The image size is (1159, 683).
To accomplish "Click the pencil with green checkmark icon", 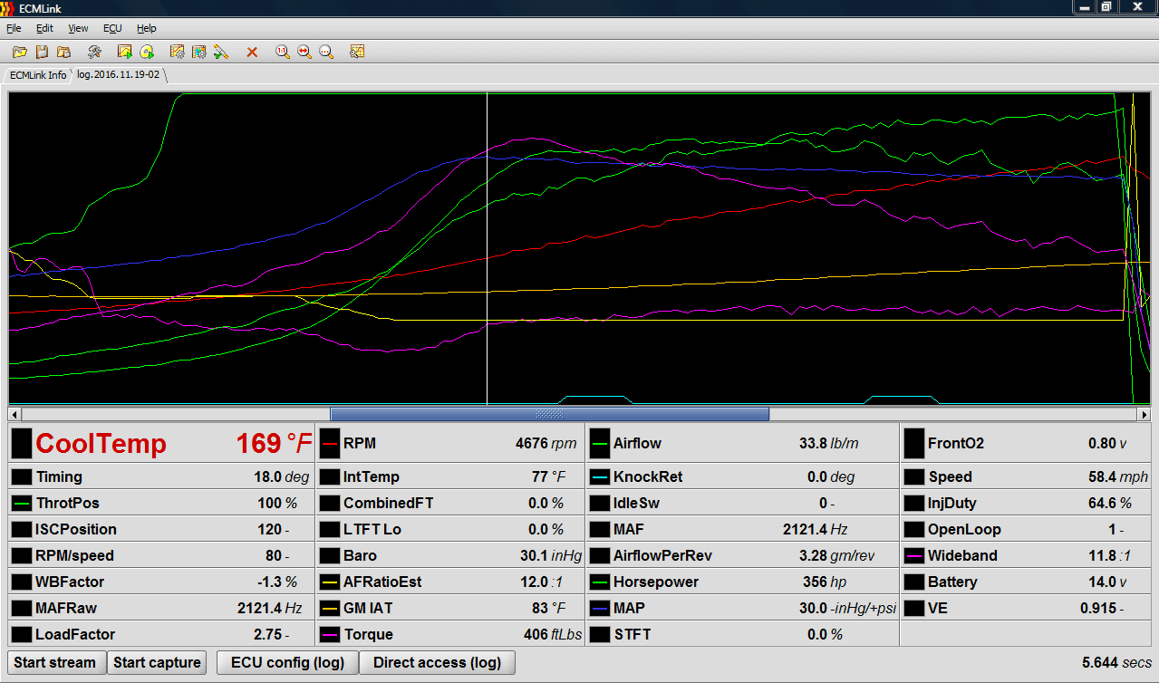I will (x=221, y=52).
